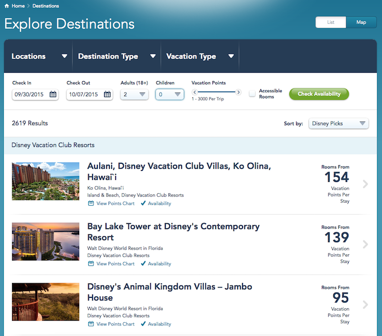Open the Check In calendar icon

click(53, 94)
